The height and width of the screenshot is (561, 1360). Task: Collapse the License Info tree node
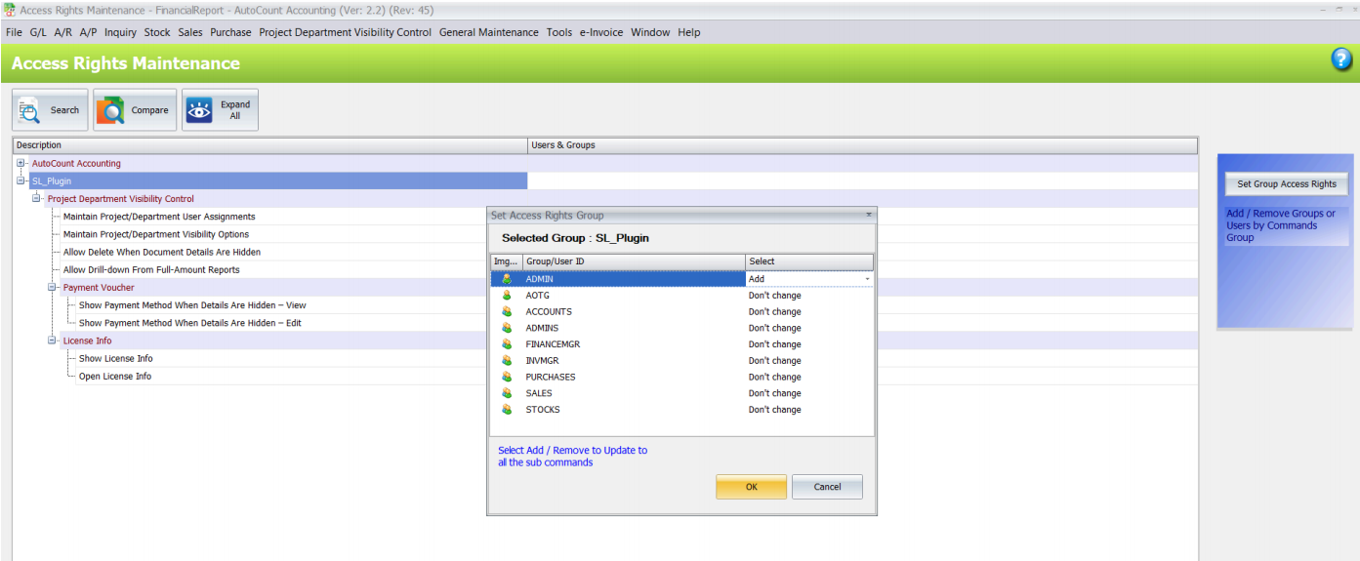point(52,341)
